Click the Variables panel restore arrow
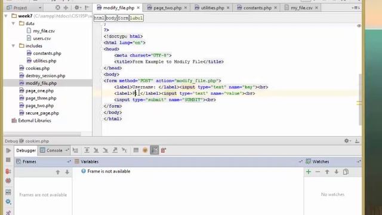The image size is (382, 215). coord(300,162)
